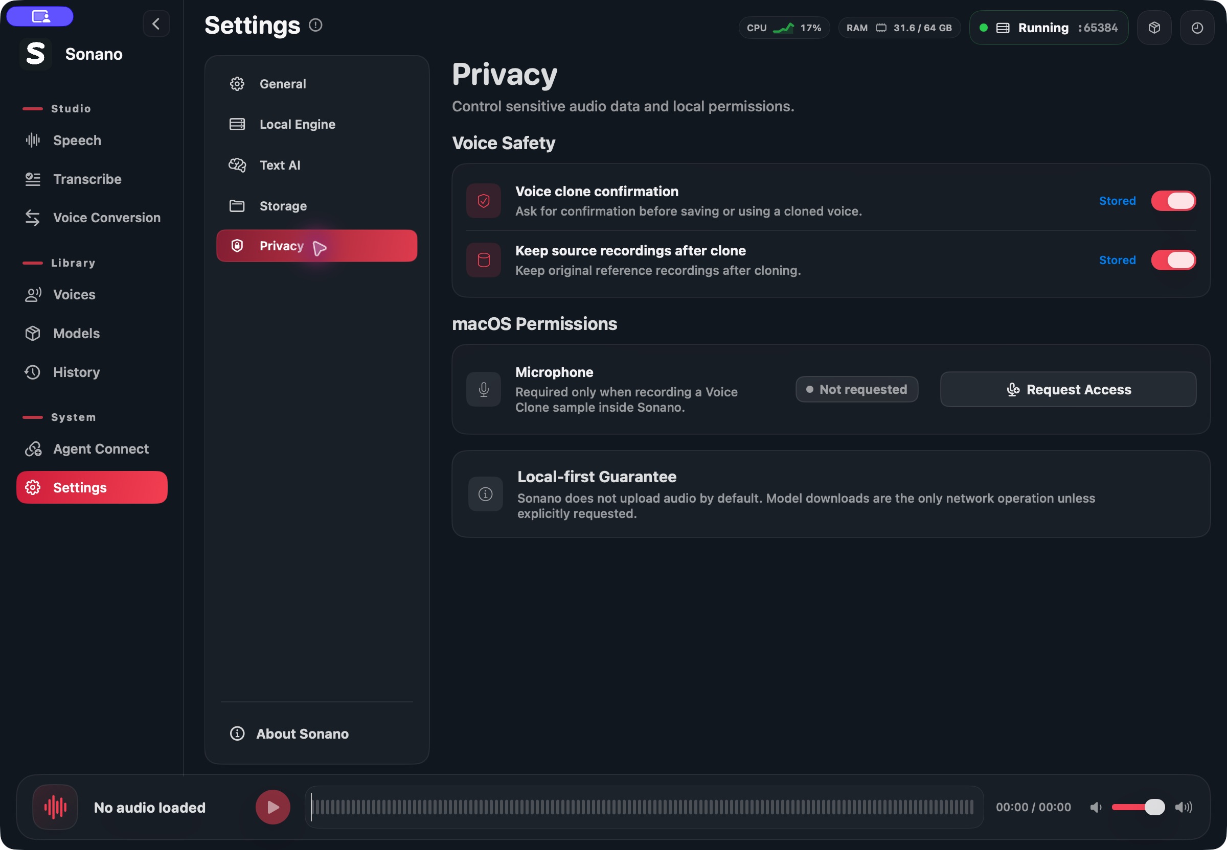
Task: Open Agent Connect link icon
Action: point(33,449)
